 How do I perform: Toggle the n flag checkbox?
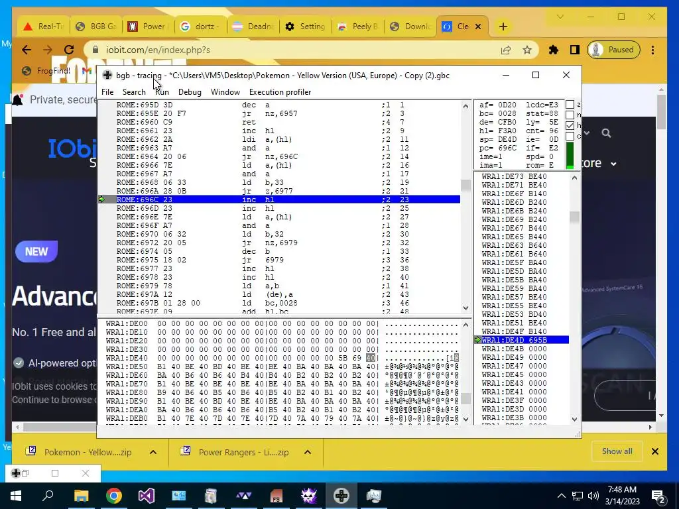[570, 115]
